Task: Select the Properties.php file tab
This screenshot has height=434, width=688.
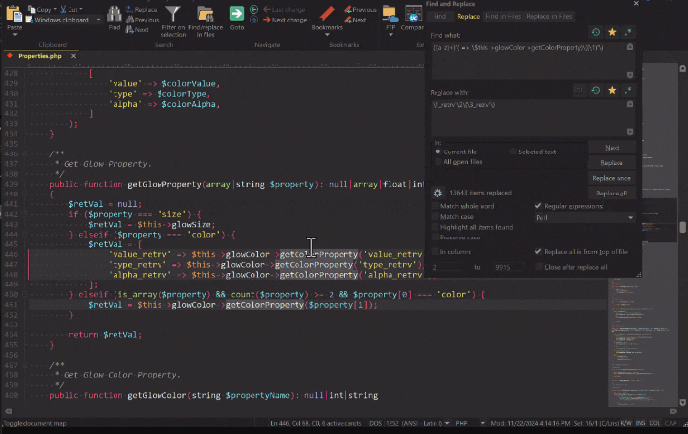Action: [x=39, y=56]
